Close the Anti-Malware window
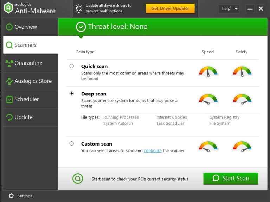The image size is (270, 202). (261, 8)
